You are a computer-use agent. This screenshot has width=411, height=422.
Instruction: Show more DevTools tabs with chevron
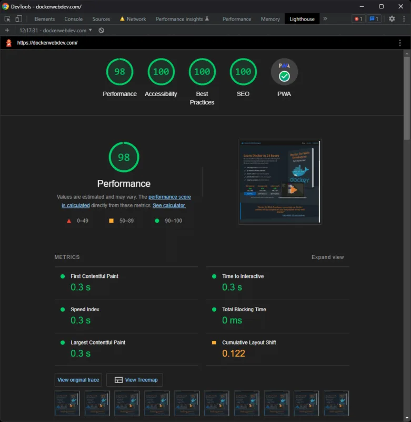(x=325, y=19)
